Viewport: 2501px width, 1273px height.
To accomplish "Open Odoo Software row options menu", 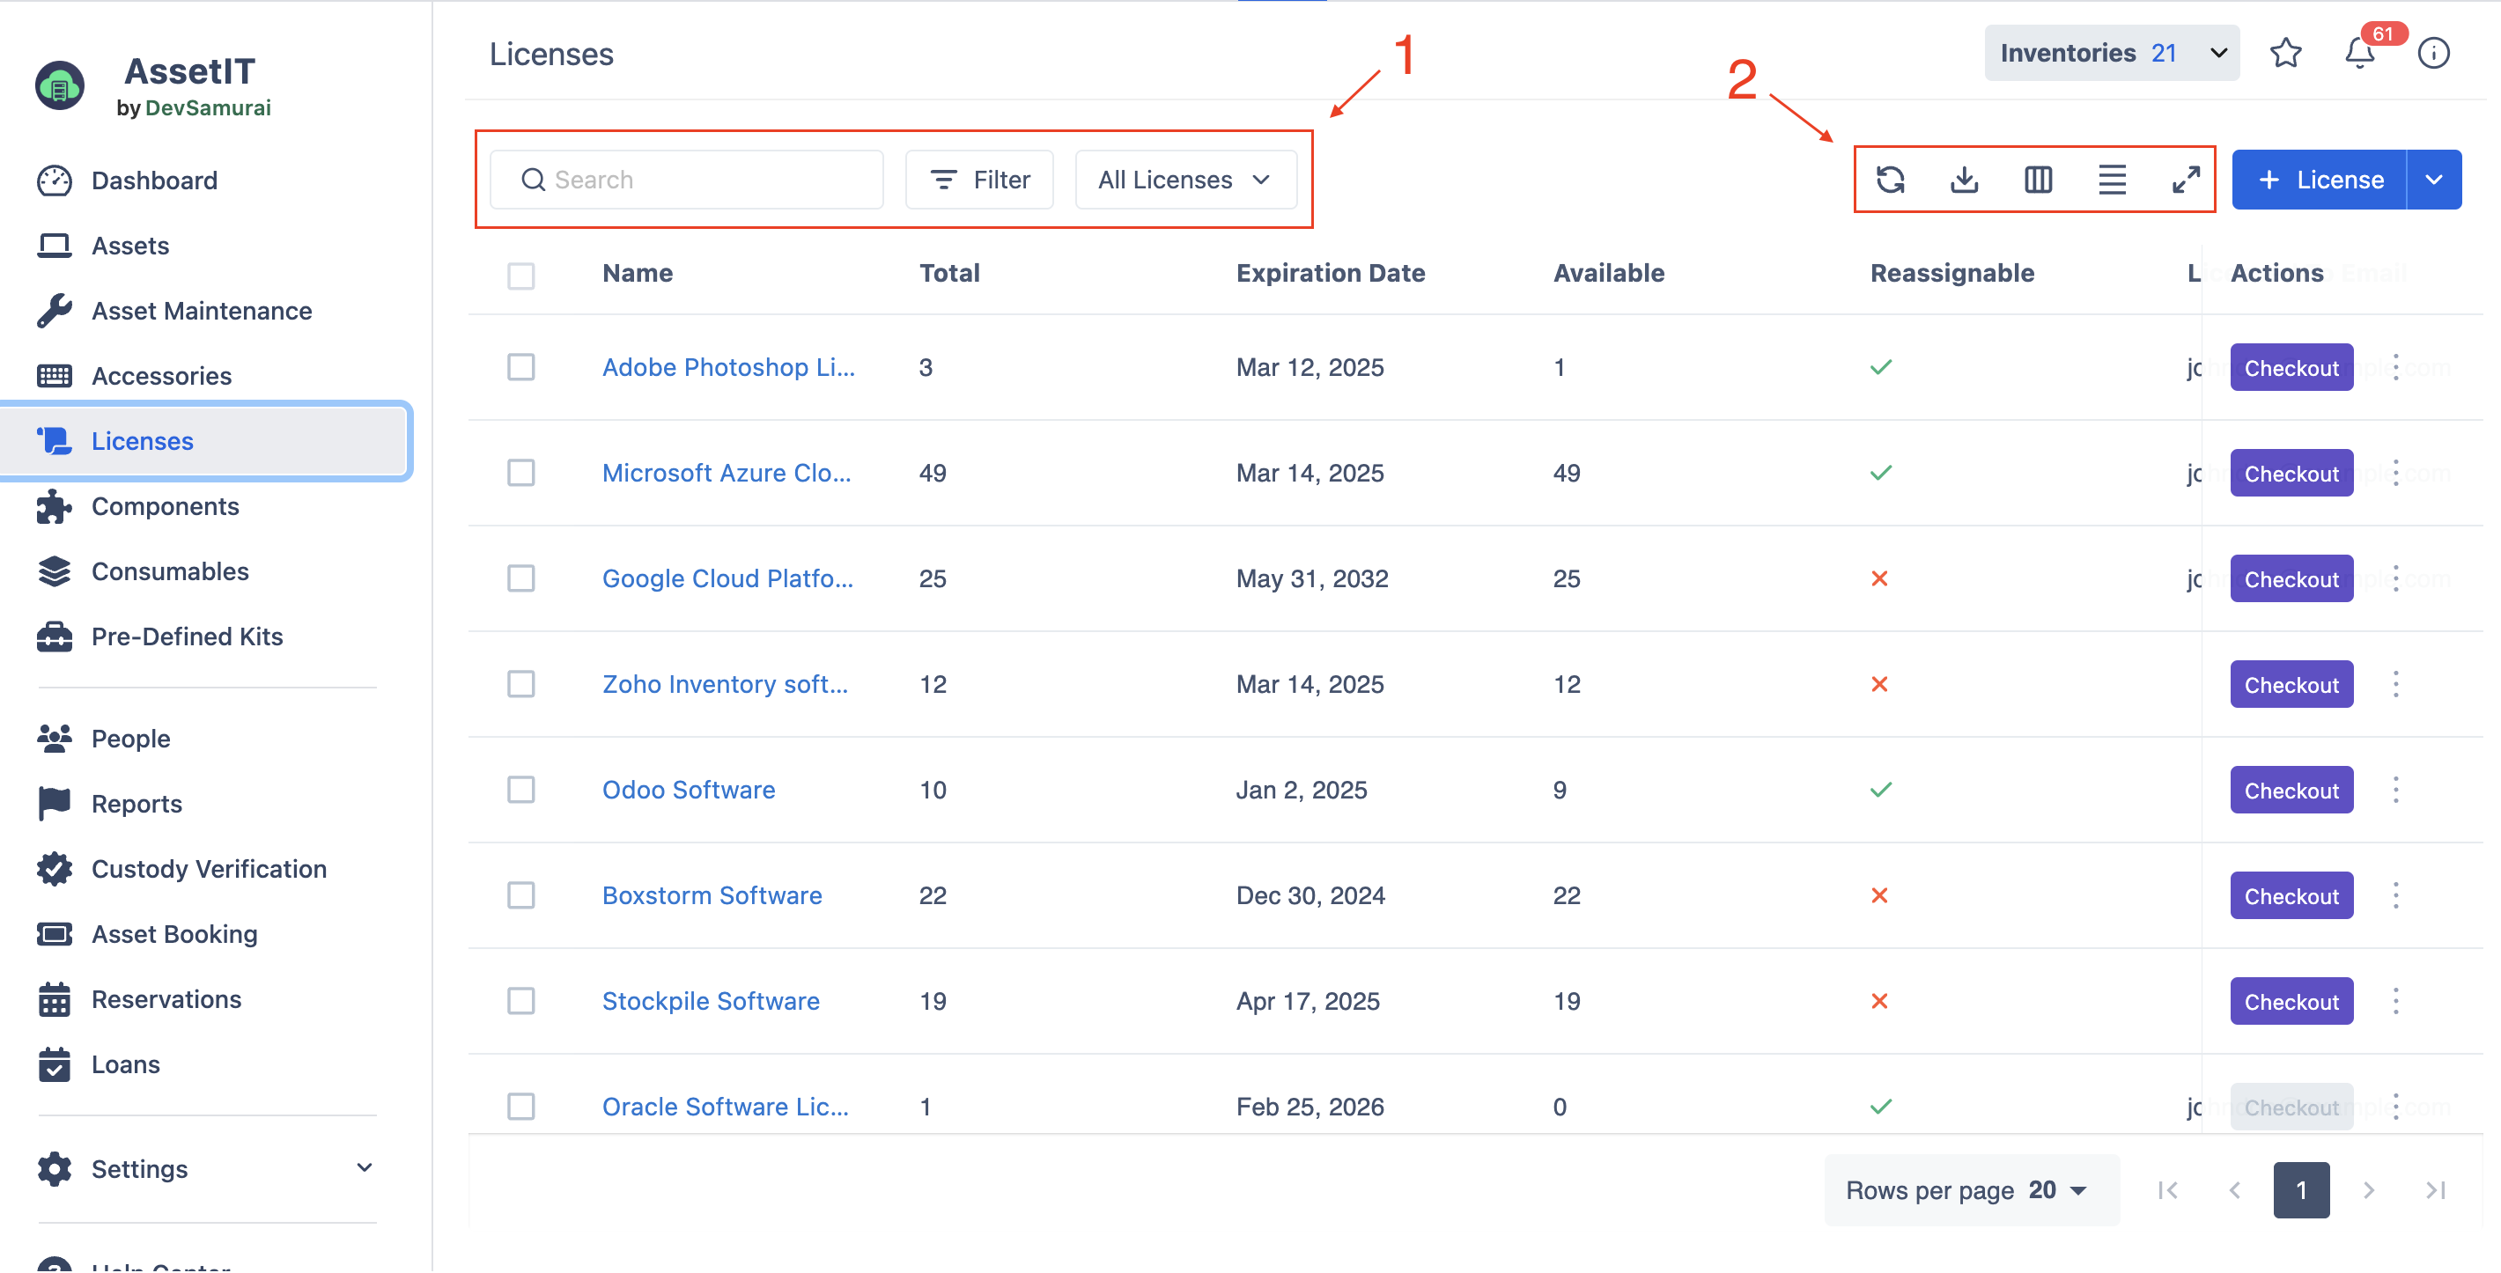I will [2394, 790].
